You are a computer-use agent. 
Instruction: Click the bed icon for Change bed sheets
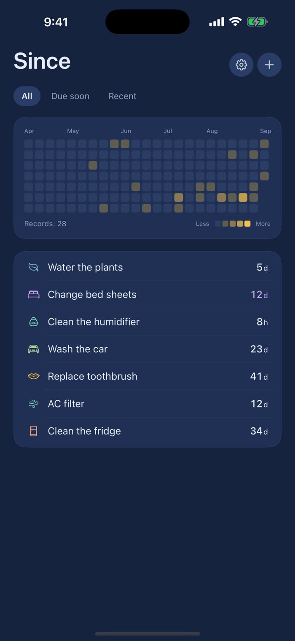(x=34, y=295)
